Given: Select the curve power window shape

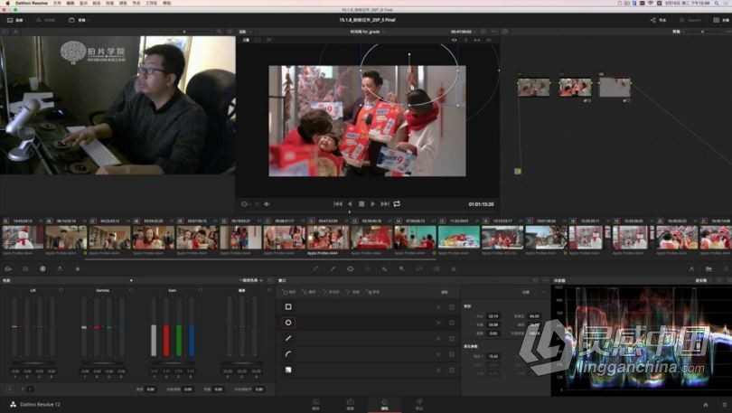Looking at the screenshot, I should pos(288,354).
